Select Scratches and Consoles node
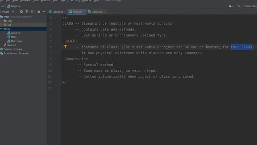This screenshot has width=257, height=145. tap(14, 53)
